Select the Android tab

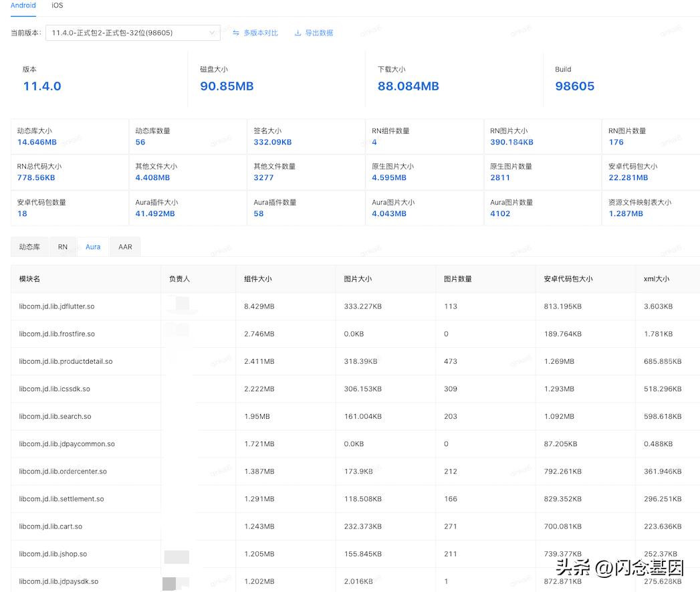23,5
